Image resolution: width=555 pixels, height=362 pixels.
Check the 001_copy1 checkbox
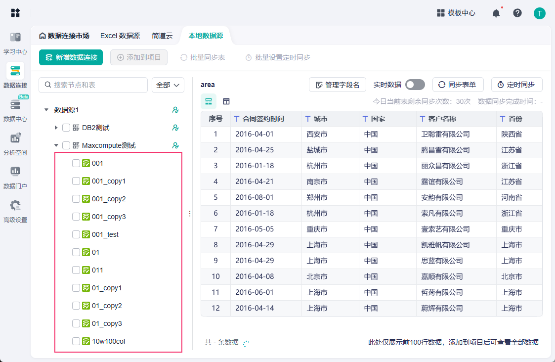pos(76,181)
